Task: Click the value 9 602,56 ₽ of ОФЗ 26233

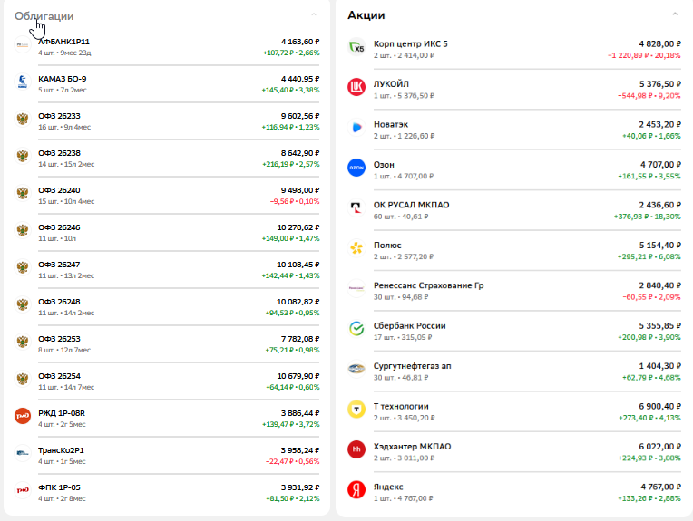Action: (300, 116)
